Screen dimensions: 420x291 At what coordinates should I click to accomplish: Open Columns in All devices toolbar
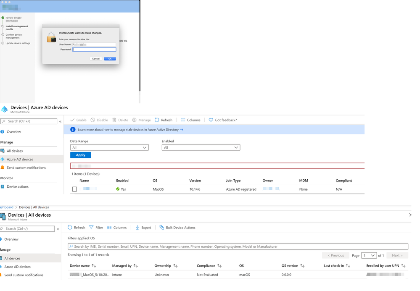[x=117, y=228]
